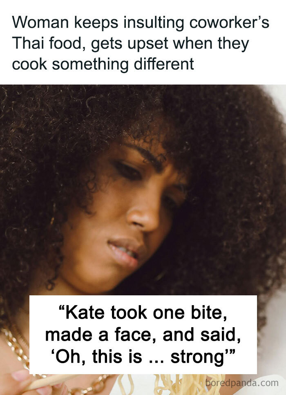The image size is (286, 395).
Task: Click the woman's photo
Action: coord(143,239)
